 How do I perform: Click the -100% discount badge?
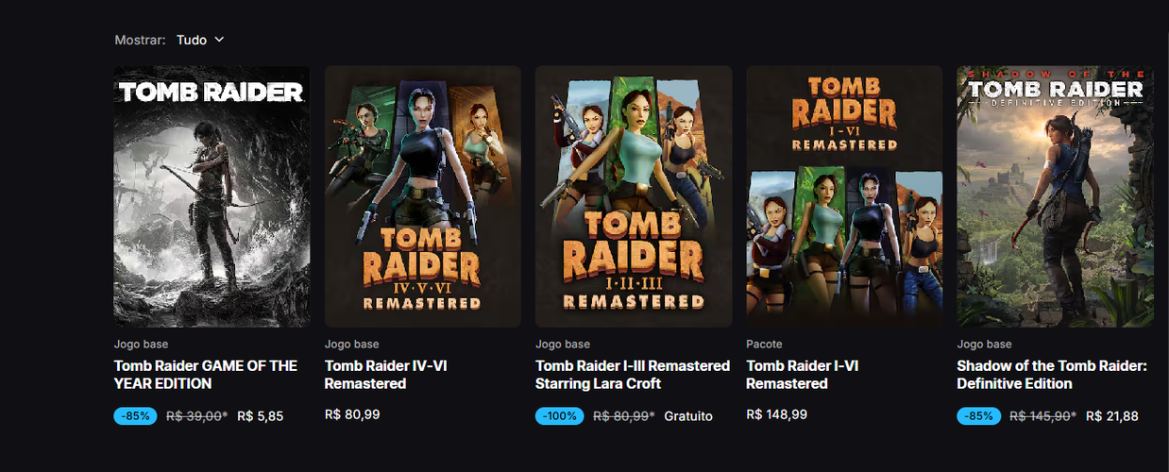coord(560,416)
